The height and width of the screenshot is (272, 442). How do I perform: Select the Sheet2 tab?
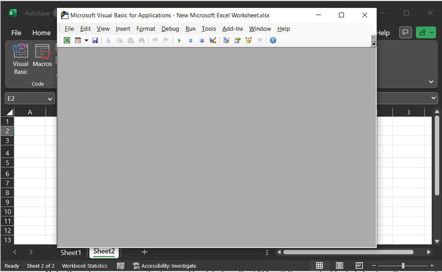(104, 252)
